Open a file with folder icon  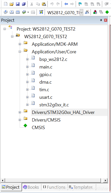12,4
